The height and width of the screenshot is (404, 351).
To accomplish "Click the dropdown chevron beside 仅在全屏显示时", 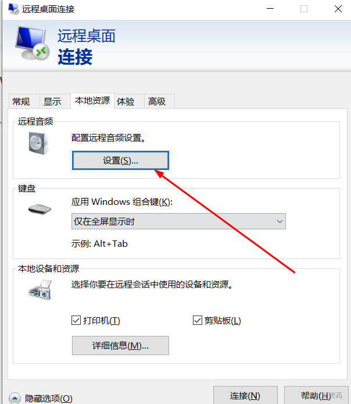I will (x=280, y=221).
